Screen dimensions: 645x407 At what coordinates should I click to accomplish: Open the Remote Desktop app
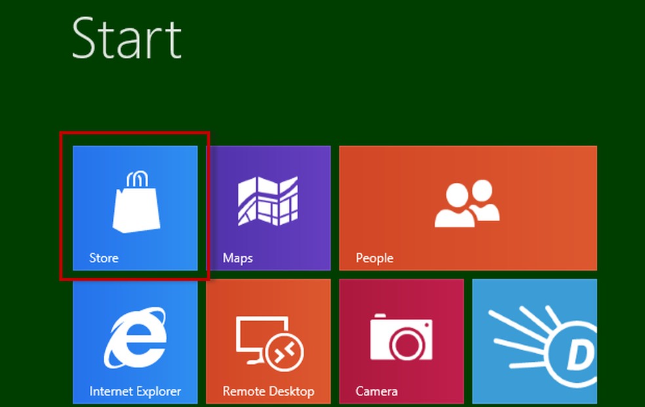point(269,341)
